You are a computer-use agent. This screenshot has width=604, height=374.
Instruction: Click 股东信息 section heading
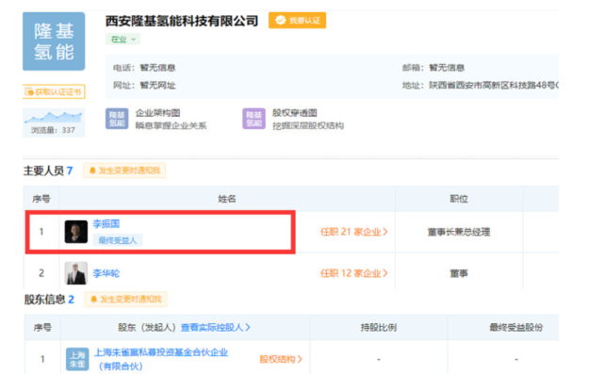[44, 300]
